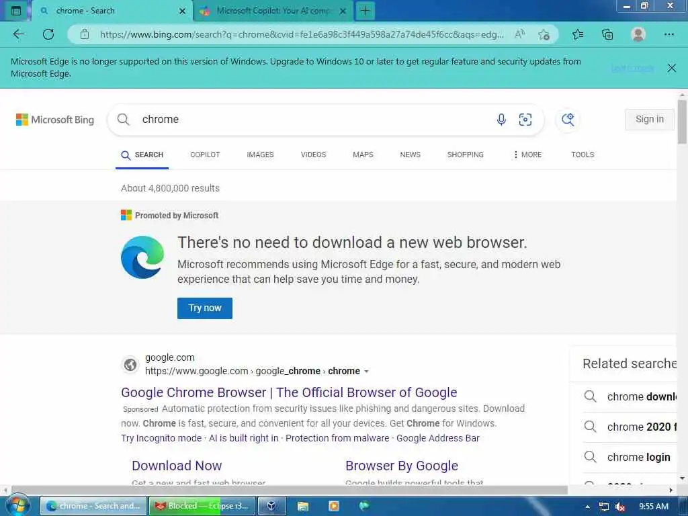The width and height of the screenshot is (688, 516).
Task: Open the Collections icon
Action: [607, 34]
